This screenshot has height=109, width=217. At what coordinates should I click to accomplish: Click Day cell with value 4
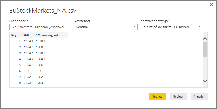coord(16,59)
